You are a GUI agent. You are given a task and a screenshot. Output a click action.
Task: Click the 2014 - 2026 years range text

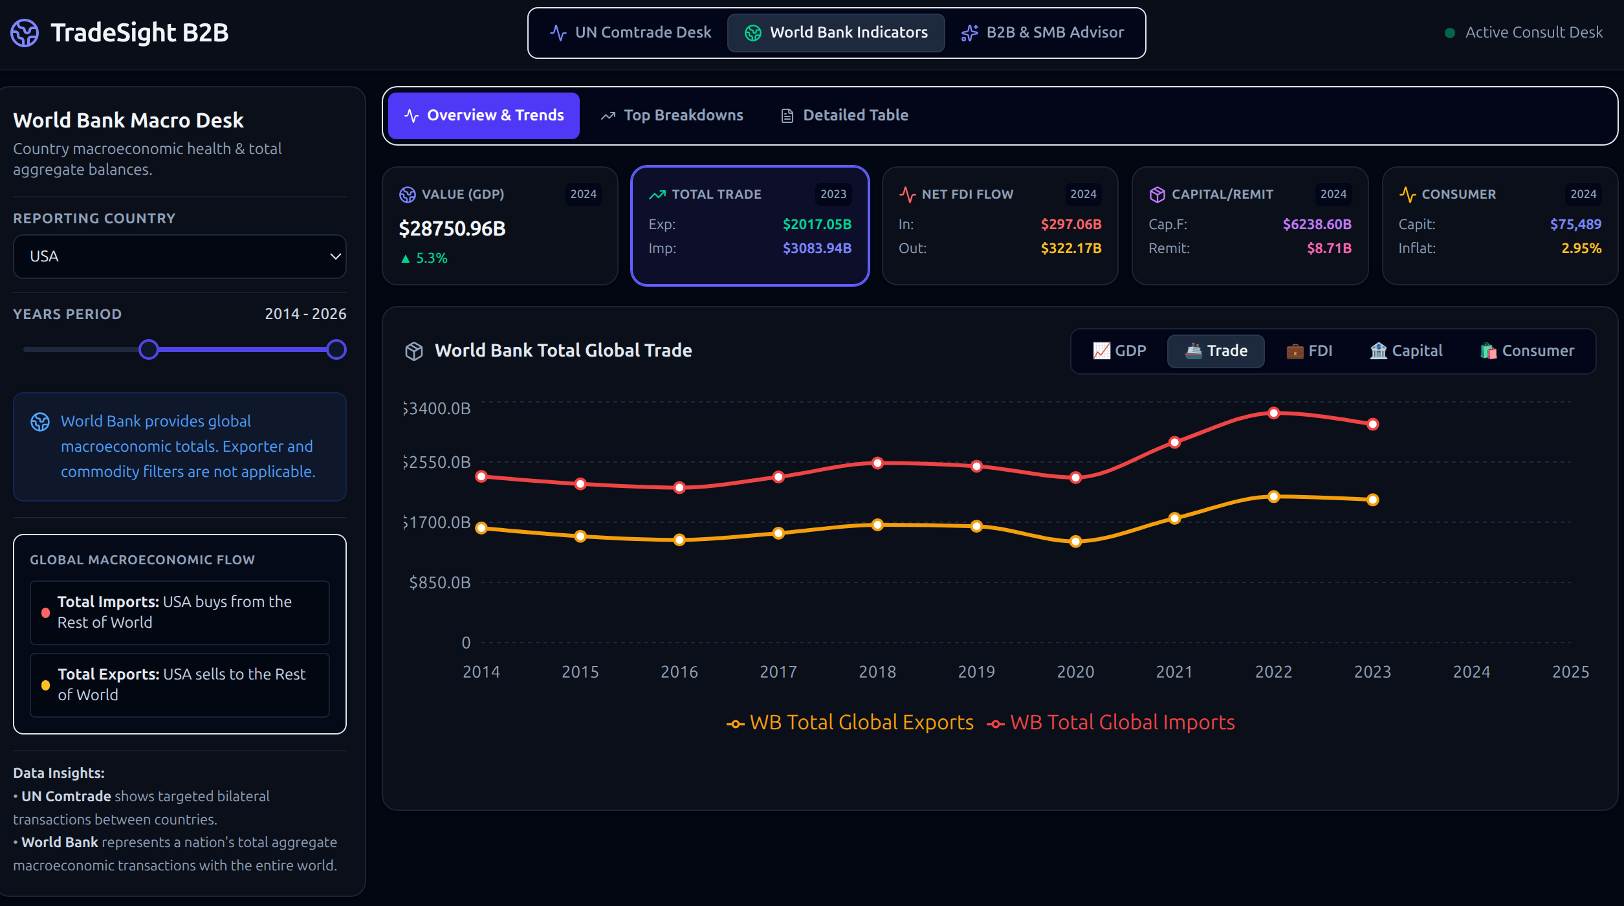(x=305, y=314)
